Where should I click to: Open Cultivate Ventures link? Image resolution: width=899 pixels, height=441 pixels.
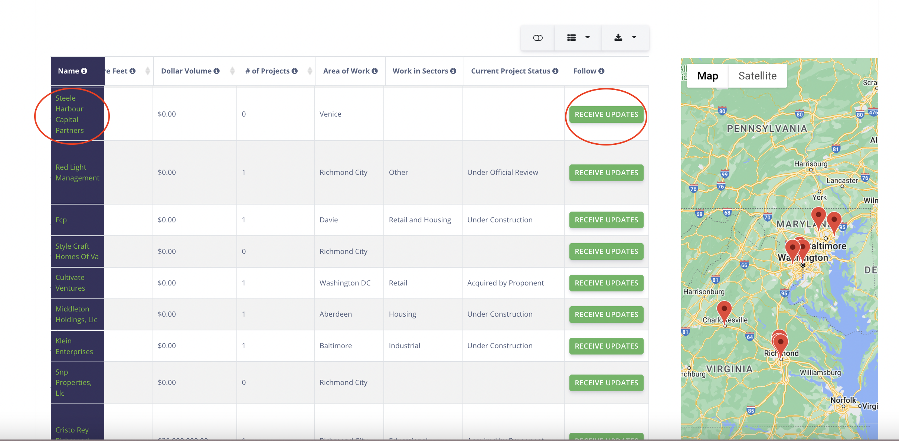tap(70, 283)
